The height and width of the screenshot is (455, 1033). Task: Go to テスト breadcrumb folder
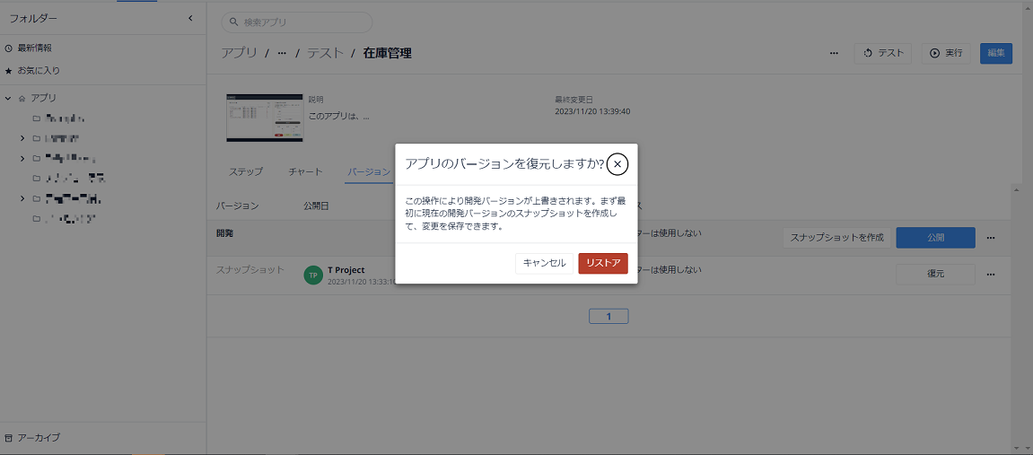[x=326, y=53]
